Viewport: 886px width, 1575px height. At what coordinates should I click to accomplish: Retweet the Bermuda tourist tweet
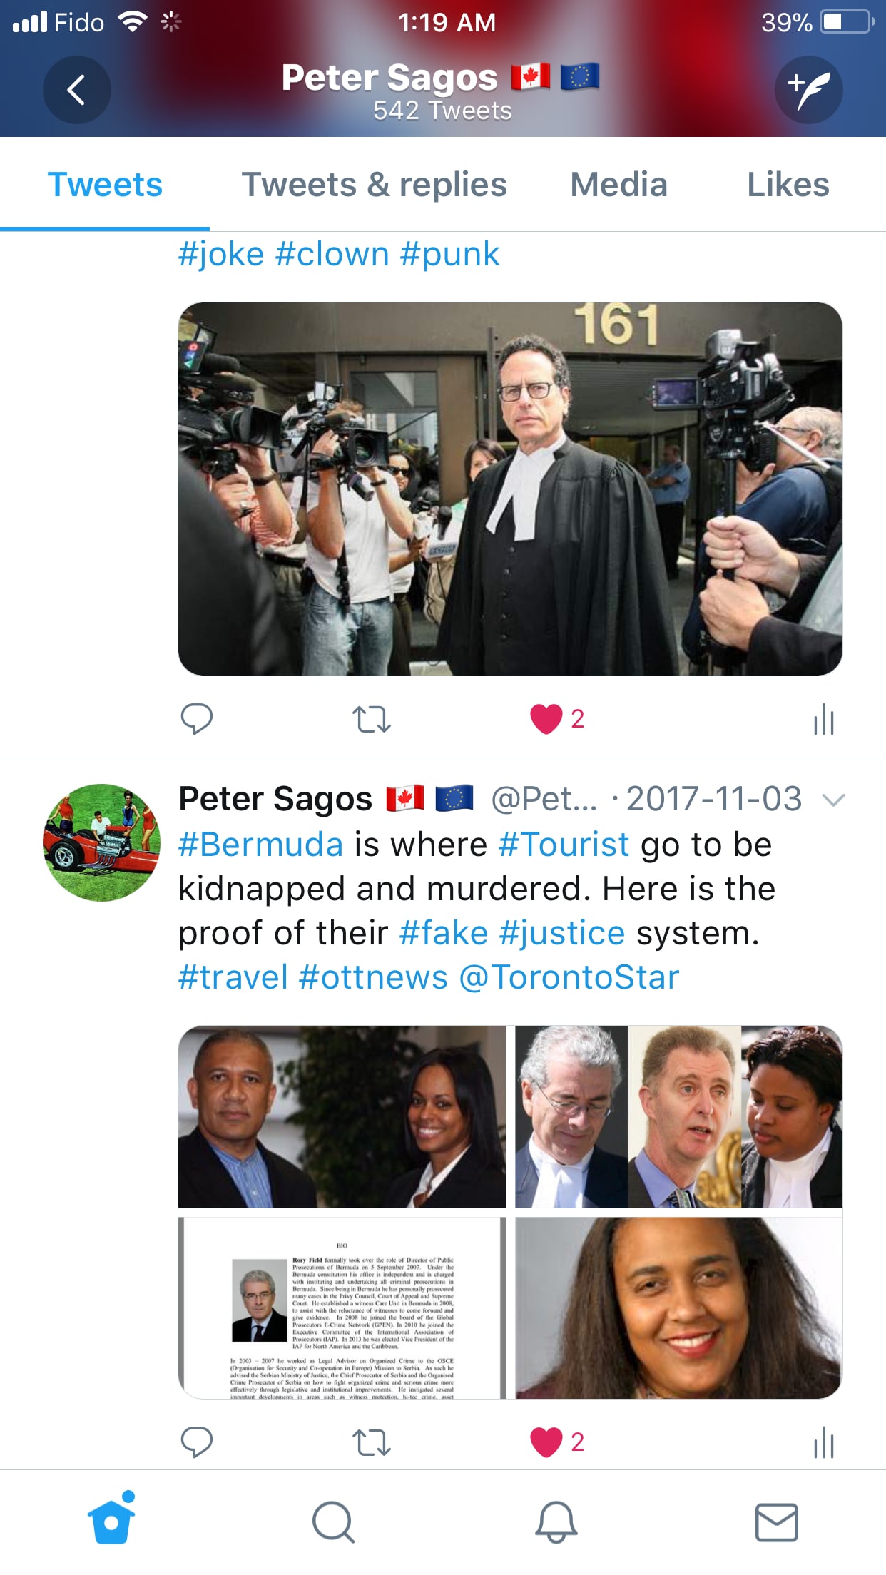pos(371,1442)
